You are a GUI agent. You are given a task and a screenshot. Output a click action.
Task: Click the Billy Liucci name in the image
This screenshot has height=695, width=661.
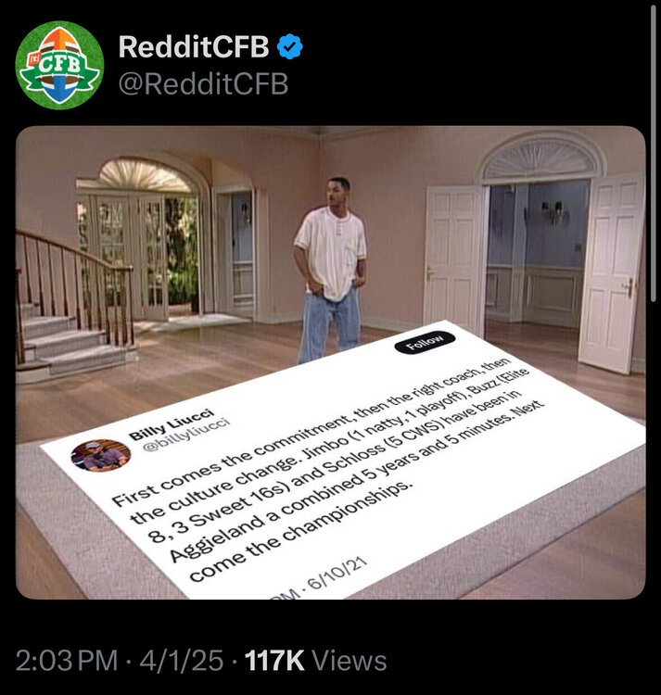172,425
